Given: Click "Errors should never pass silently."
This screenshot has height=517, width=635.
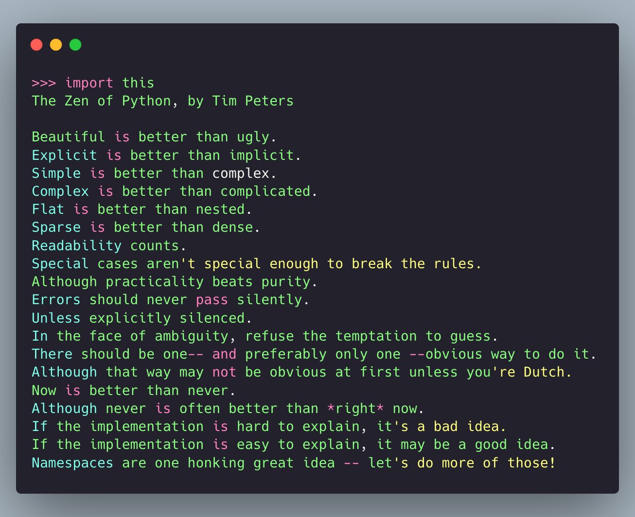Looking at the screenshot, I should [170, 299].
